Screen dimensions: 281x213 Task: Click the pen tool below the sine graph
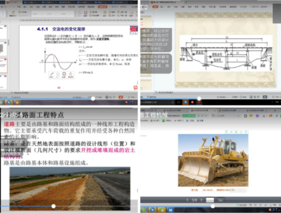(x=52, y=74)
